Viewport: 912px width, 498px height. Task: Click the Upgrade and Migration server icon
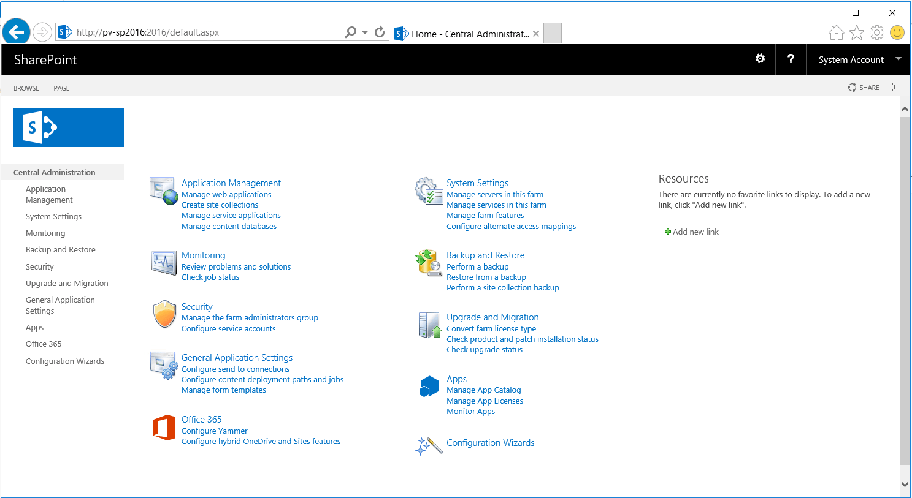429,325
